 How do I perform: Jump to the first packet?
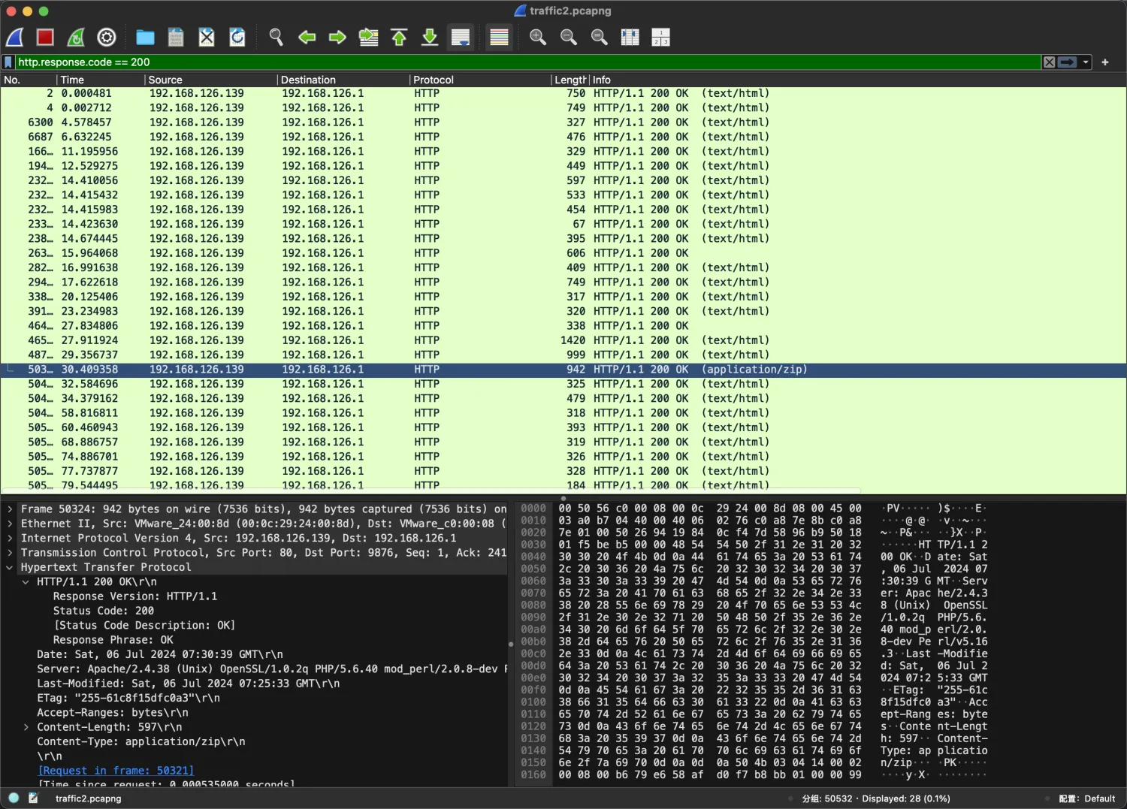pyautogui.click(x=399, y=37)
